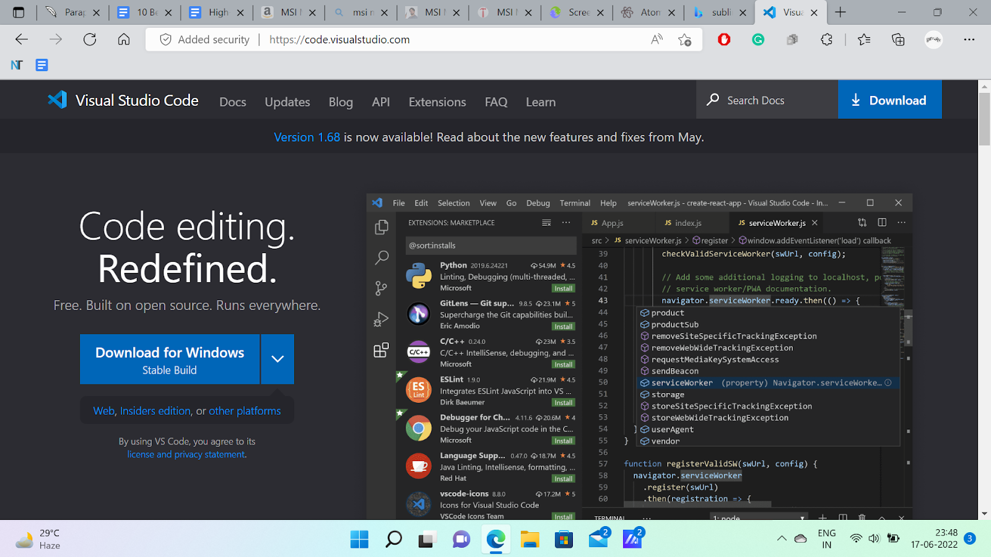The width and height of the screenshot is (991, 557).
Task: Open the volume icon in the system tray
Action: (x=874, y=538)
